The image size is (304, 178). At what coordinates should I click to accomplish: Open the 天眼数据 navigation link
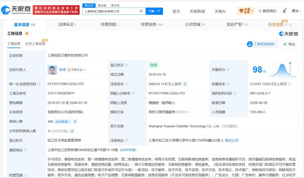[197, 12]
